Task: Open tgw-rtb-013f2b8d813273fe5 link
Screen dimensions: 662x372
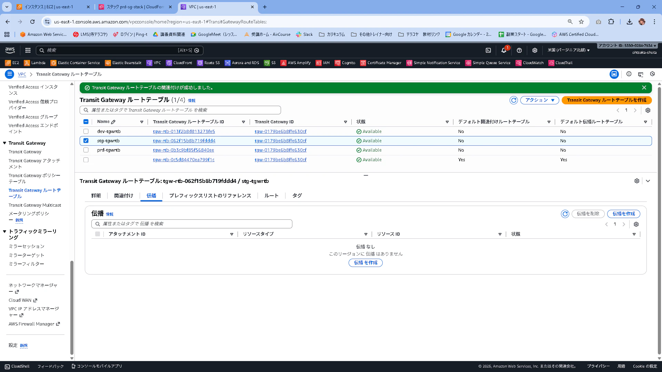Action: point(184,132)
